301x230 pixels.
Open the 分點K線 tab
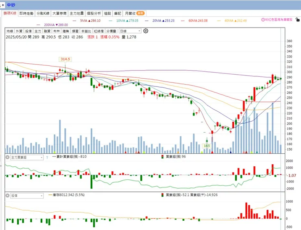tap(43, 13)
